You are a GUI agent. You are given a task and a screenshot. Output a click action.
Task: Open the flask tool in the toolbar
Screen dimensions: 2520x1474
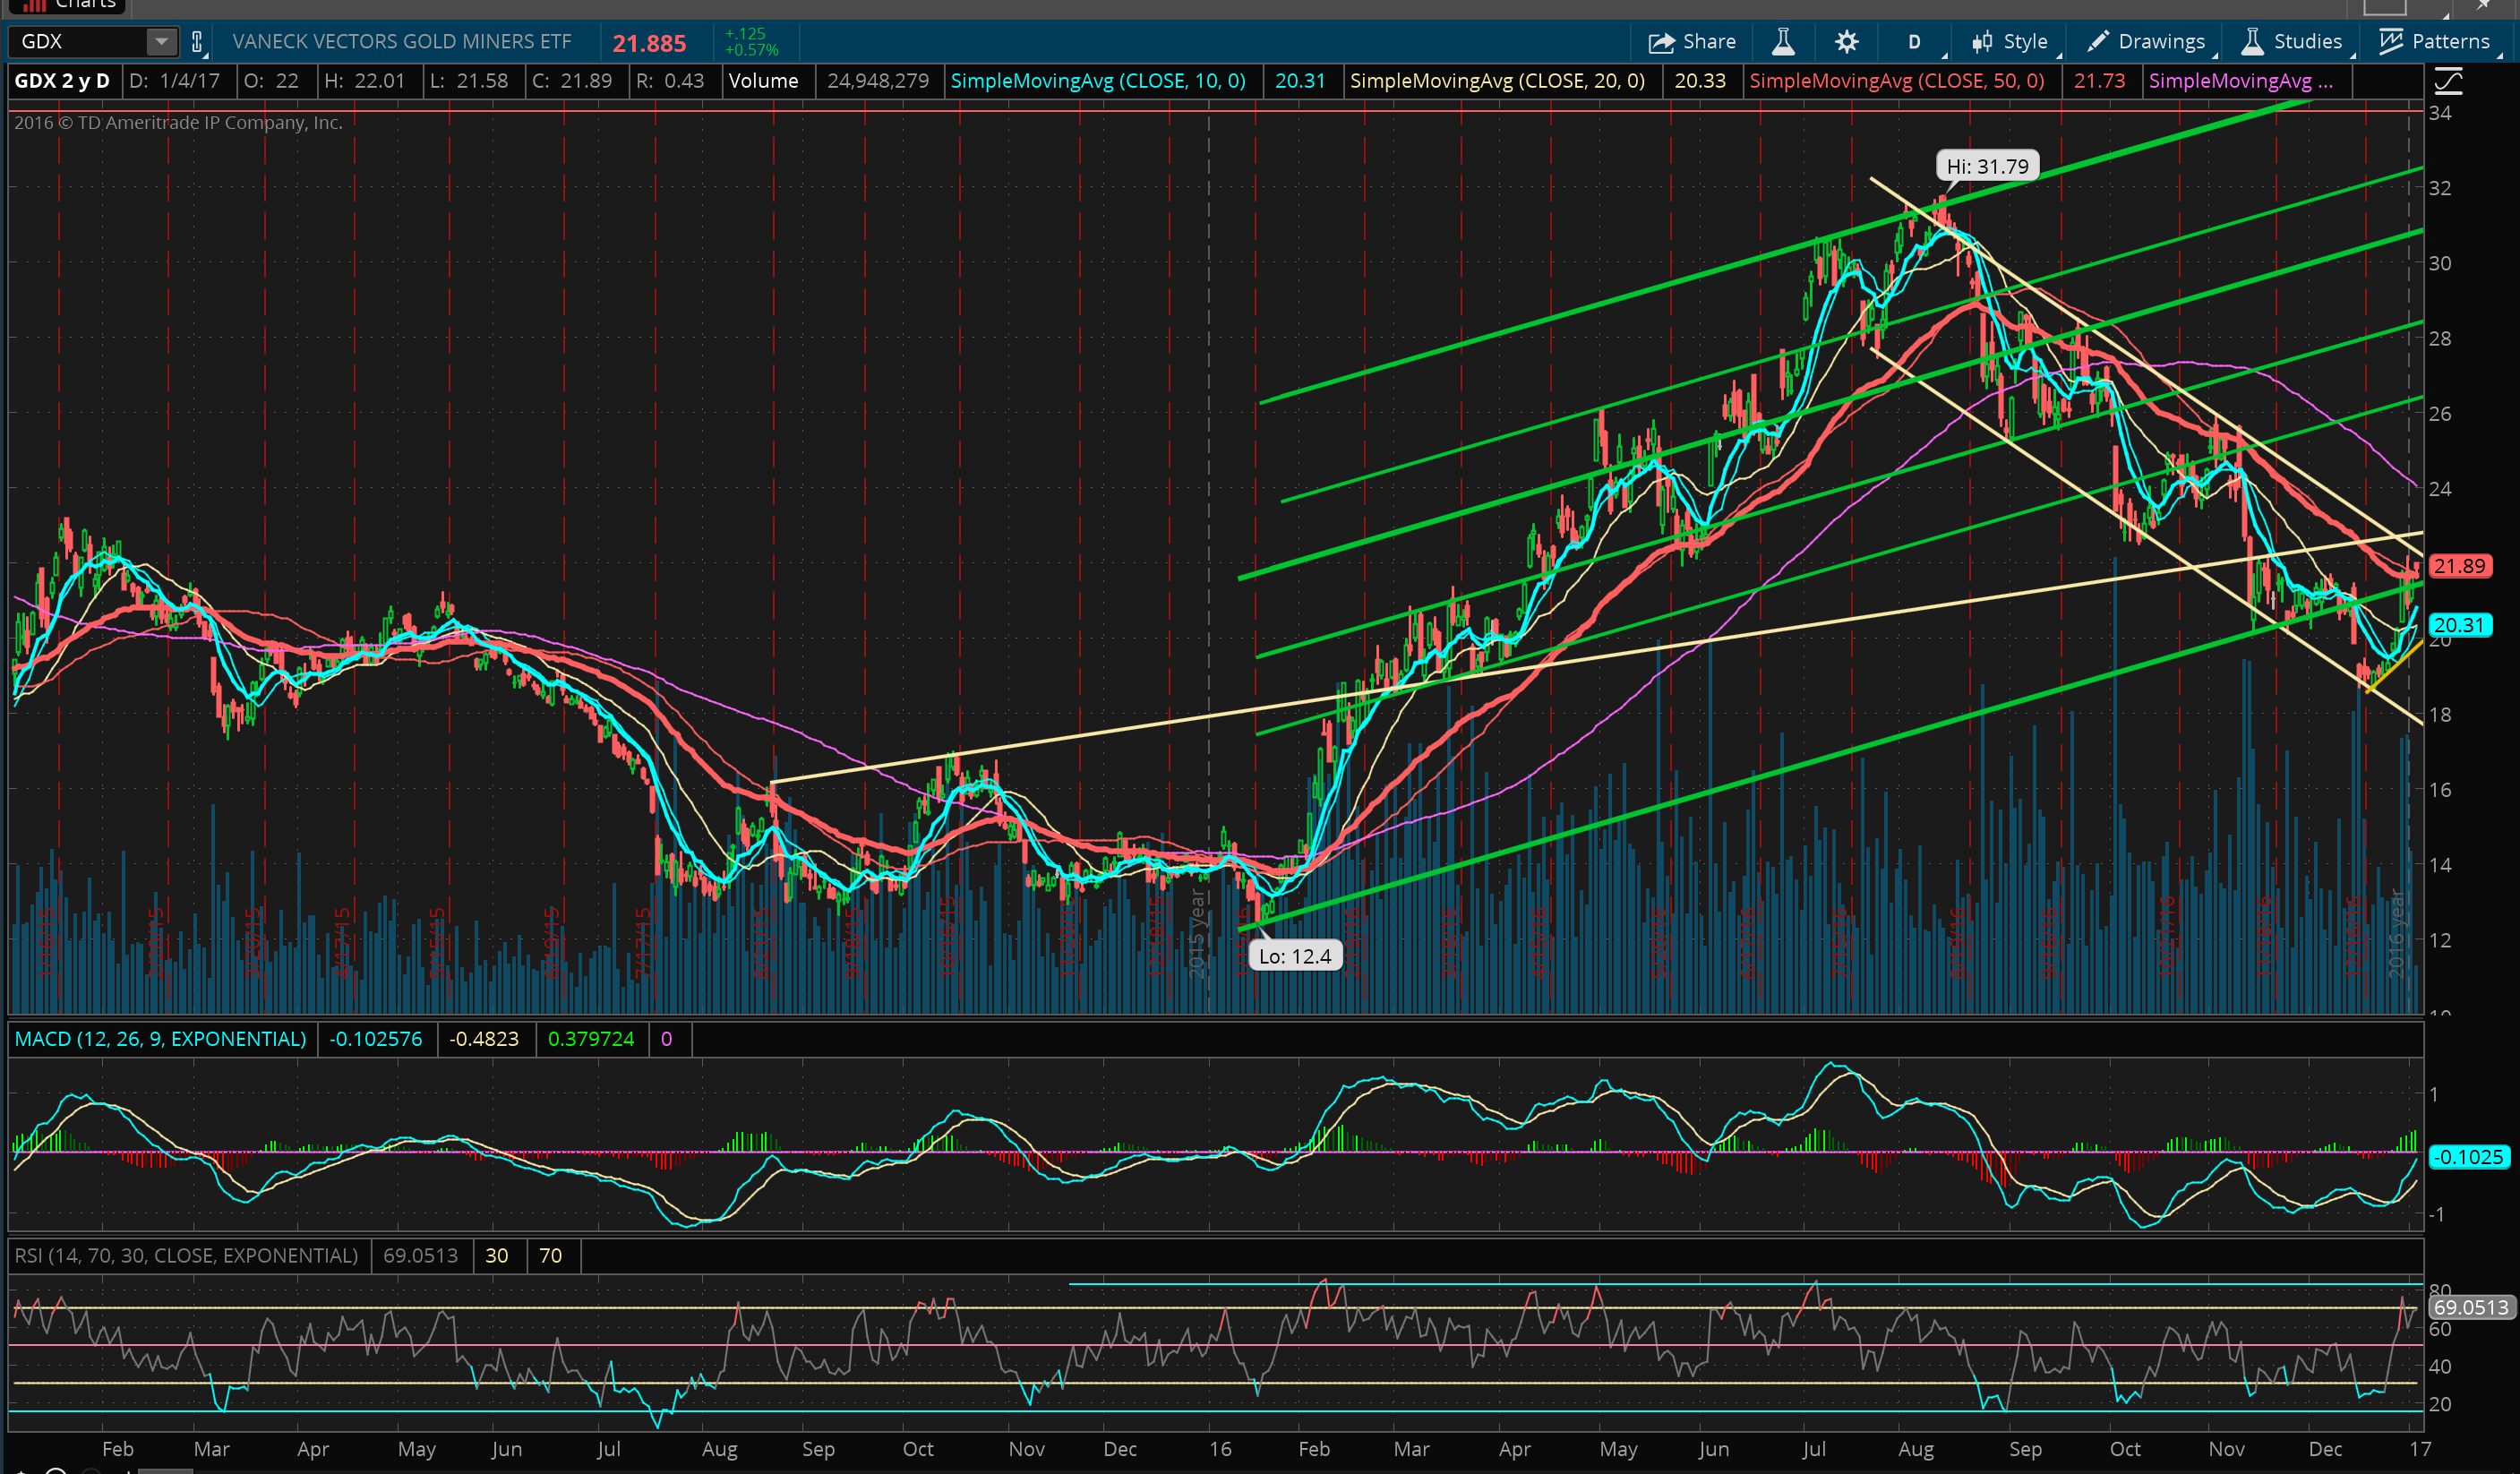(x=1783, y=42)
